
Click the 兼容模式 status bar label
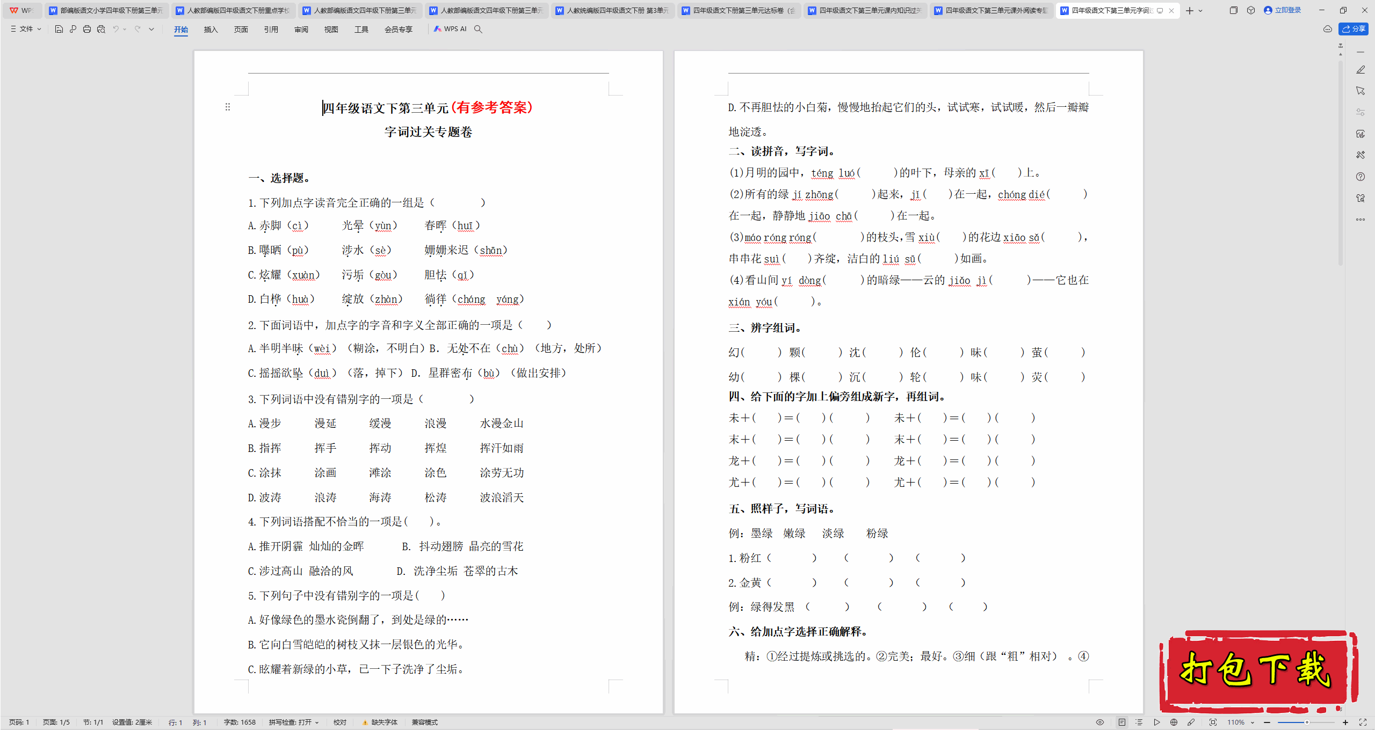click(x=425, y=722)
